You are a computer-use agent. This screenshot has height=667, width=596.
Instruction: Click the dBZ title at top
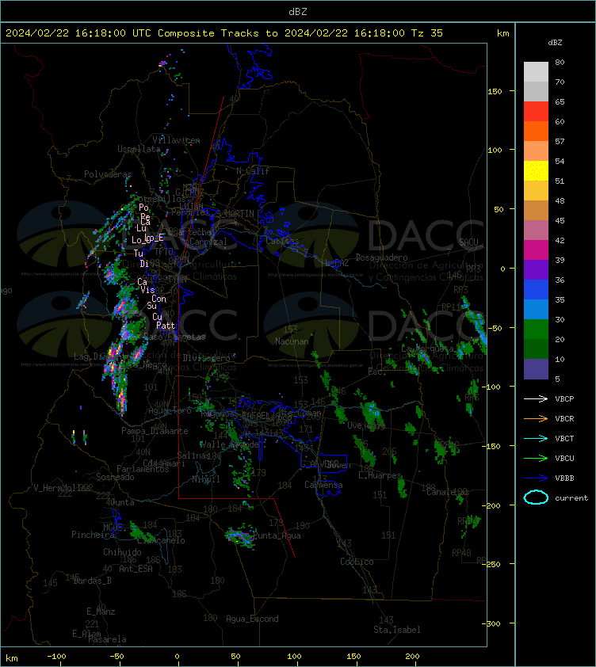(297, 11)
